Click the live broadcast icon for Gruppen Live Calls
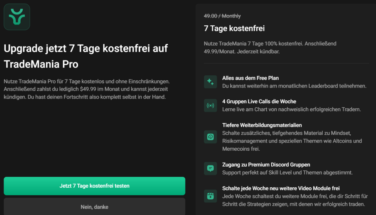 pos(210,105)
